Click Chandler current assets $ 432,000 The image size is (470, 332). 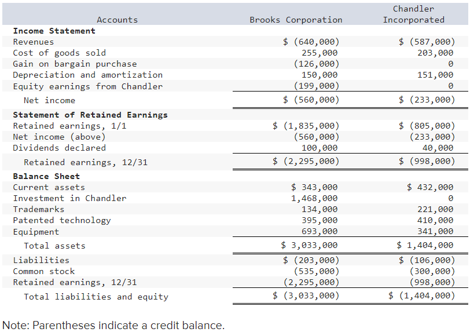click(431, 187)
